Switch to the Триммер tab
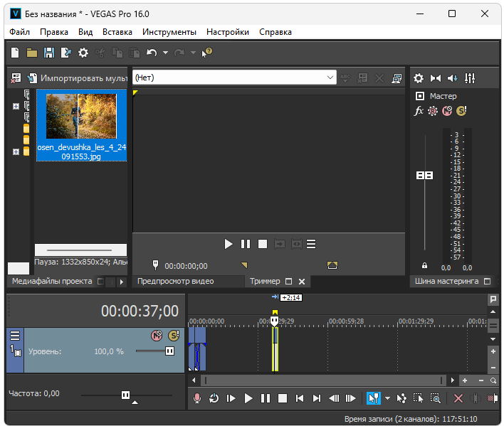The width and height of the screenshot is (504, 426). pyautogui.click(x=265, y=282)
